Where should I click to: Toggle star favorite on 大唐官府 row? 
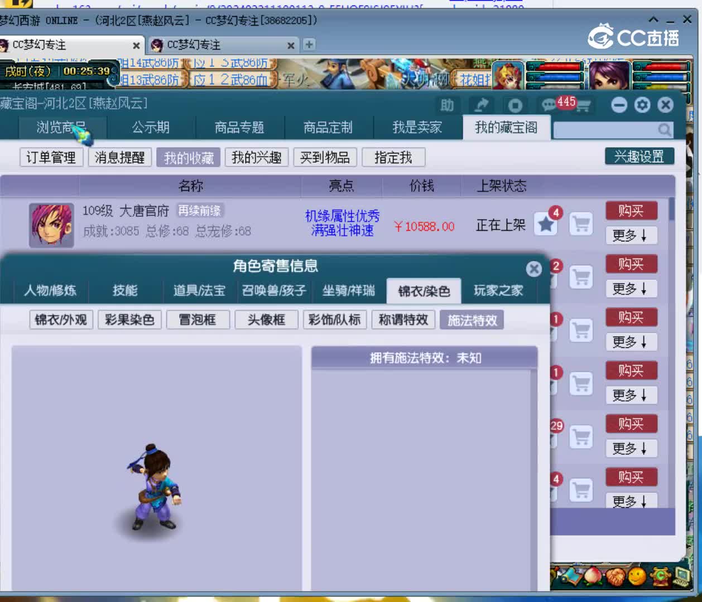click(x=546, y=225)
